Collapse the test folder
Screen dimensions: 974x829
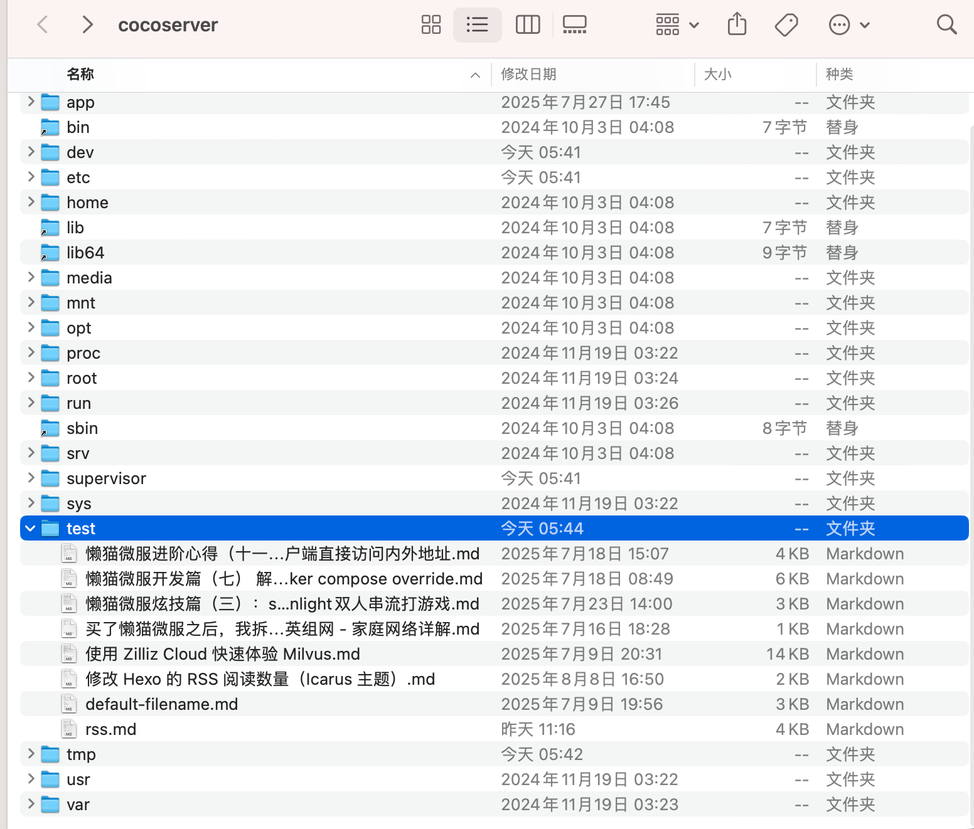tap(29, 528)
